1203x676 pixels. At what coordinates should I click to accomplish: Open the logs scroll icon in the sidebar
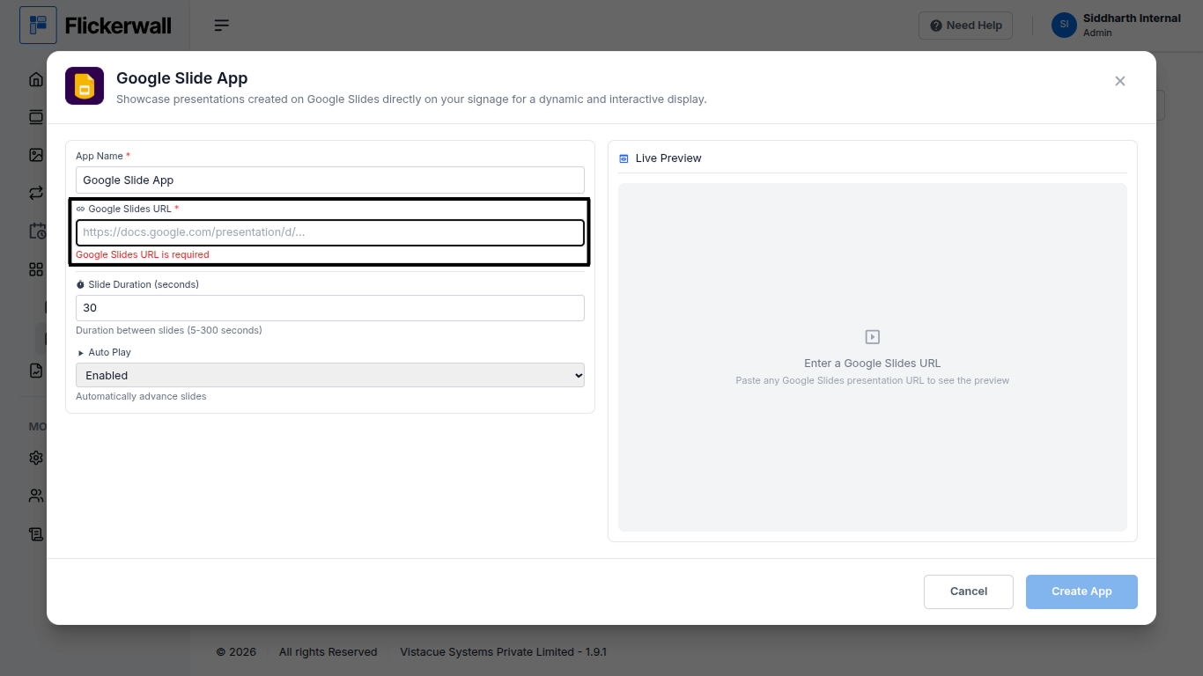[36, 533]
